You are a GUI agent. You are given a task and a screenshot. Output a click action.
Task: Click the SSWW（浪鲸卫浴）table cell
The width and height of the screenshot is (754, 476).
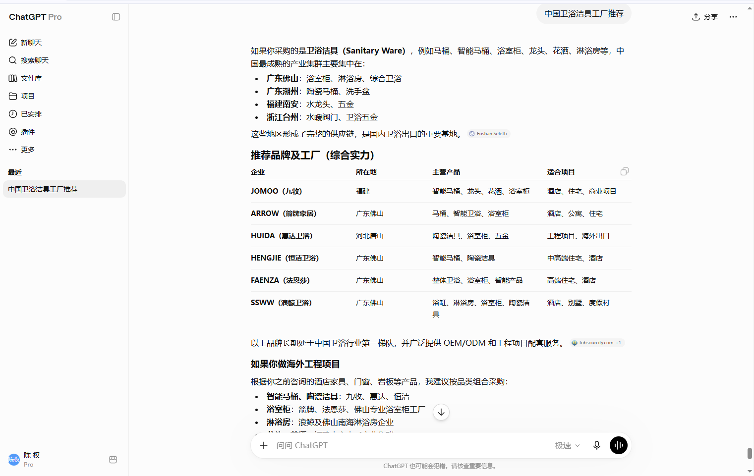[x=281, y=303]
